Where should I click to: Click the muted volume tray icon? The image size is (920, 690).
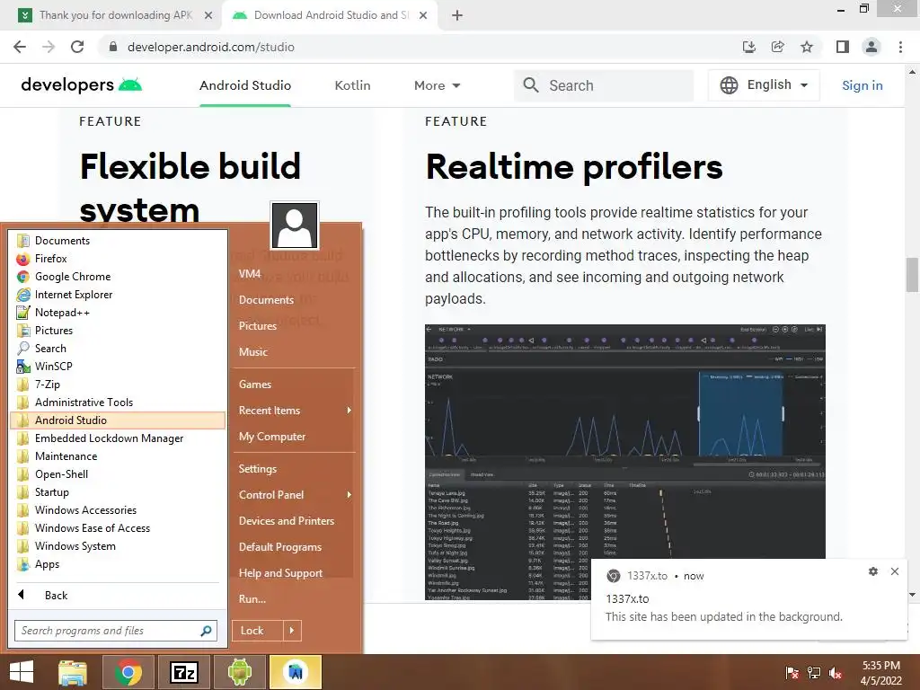pyautogui.click(x=836, y=673)
